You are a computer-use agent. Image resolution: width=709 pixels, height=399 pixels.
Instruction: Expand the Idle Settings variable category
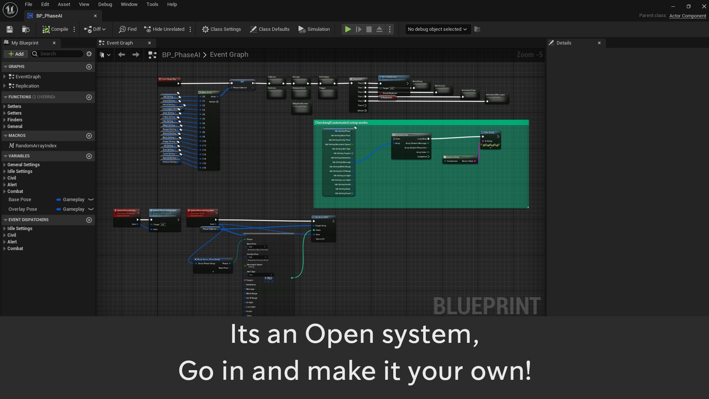tap(5, 171)
